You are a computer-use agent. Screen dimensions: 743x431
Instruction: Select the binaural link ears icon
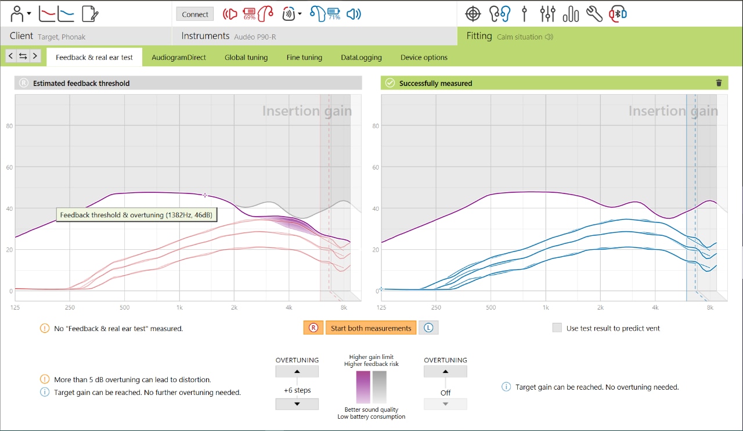pos(500,13)
